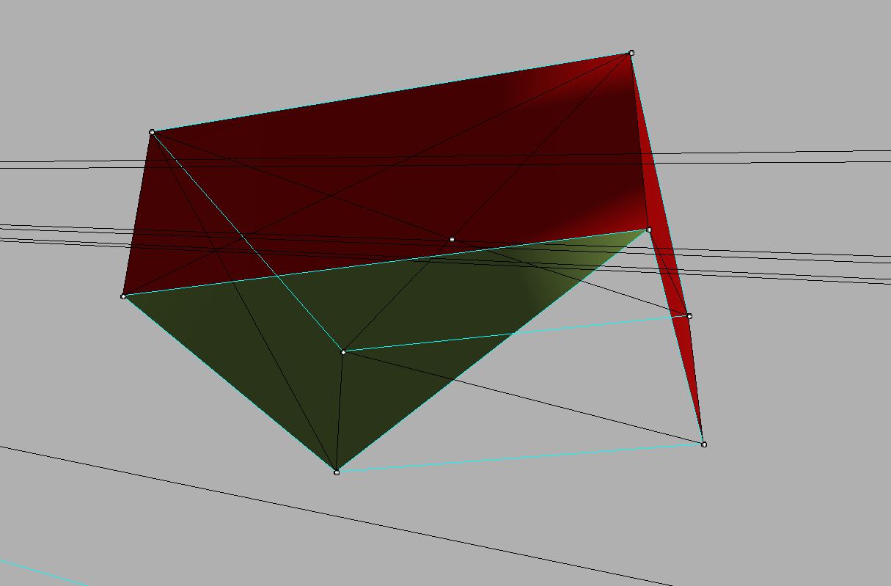Click the vertex at the bottom tip of the bright red sliver
The width and height of the screenshot is (891, 586).
(703, 444)
